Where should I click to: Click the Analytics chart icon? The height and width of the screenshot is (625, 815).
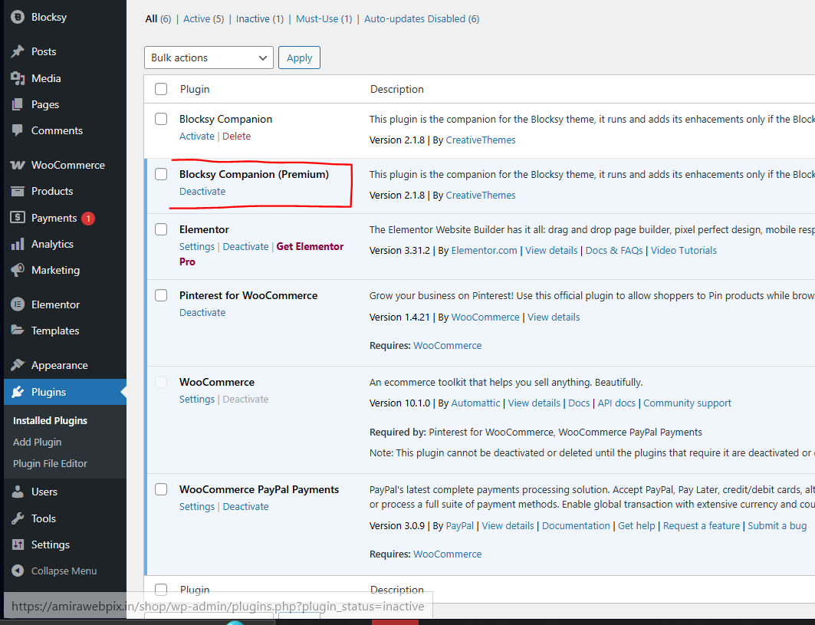[x=17, y=244]
